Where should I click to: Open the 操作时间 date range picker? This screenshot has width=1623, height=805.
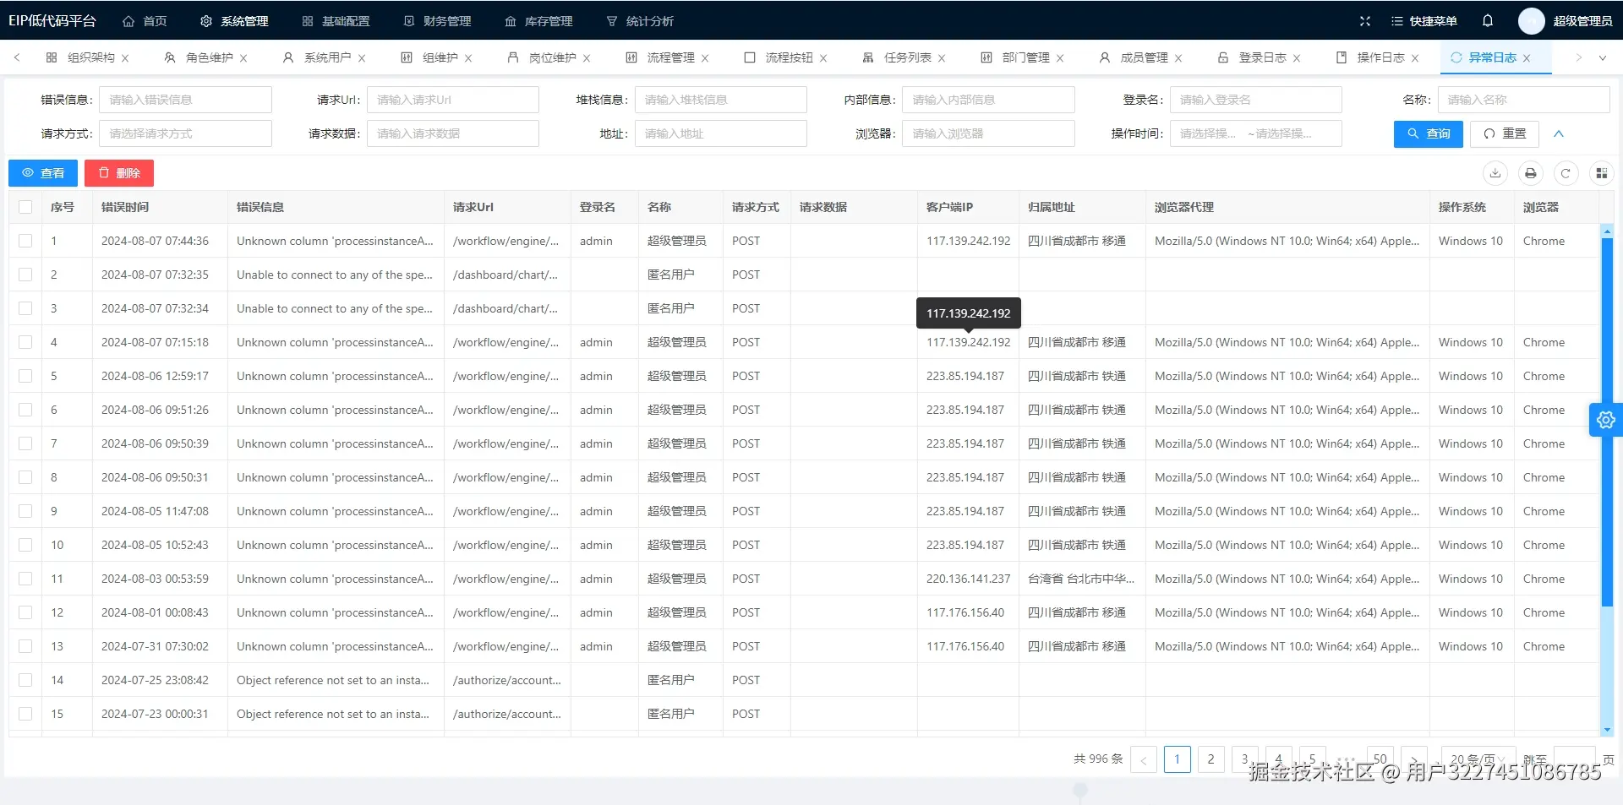tap(1255, 133)
